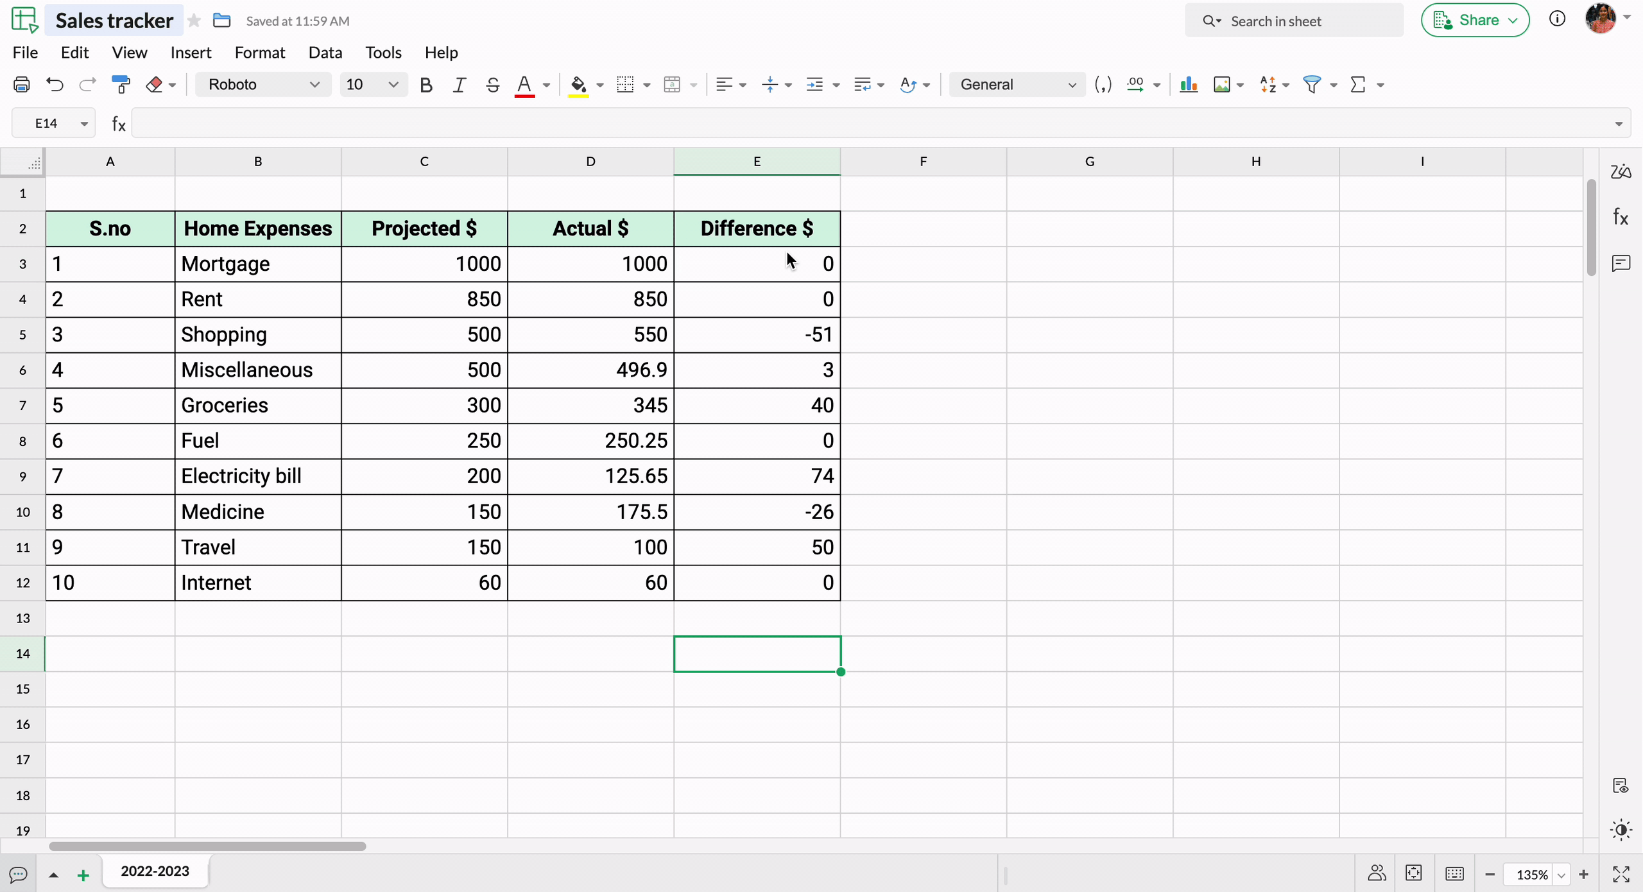Viewport: 1643px width, 892px height.
Task: Apply the yellow fill color swatch
Action: pos(578,85)
